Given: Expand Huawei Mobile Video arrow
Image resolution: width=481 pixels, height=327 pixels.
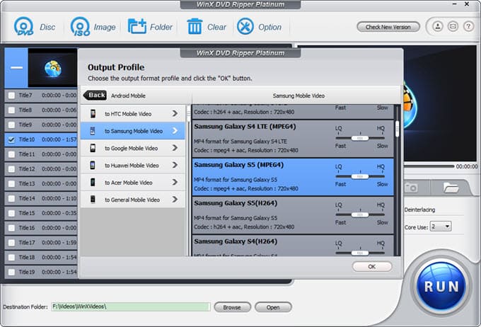Looking at the screenshot, I should (x=175, y=165).
